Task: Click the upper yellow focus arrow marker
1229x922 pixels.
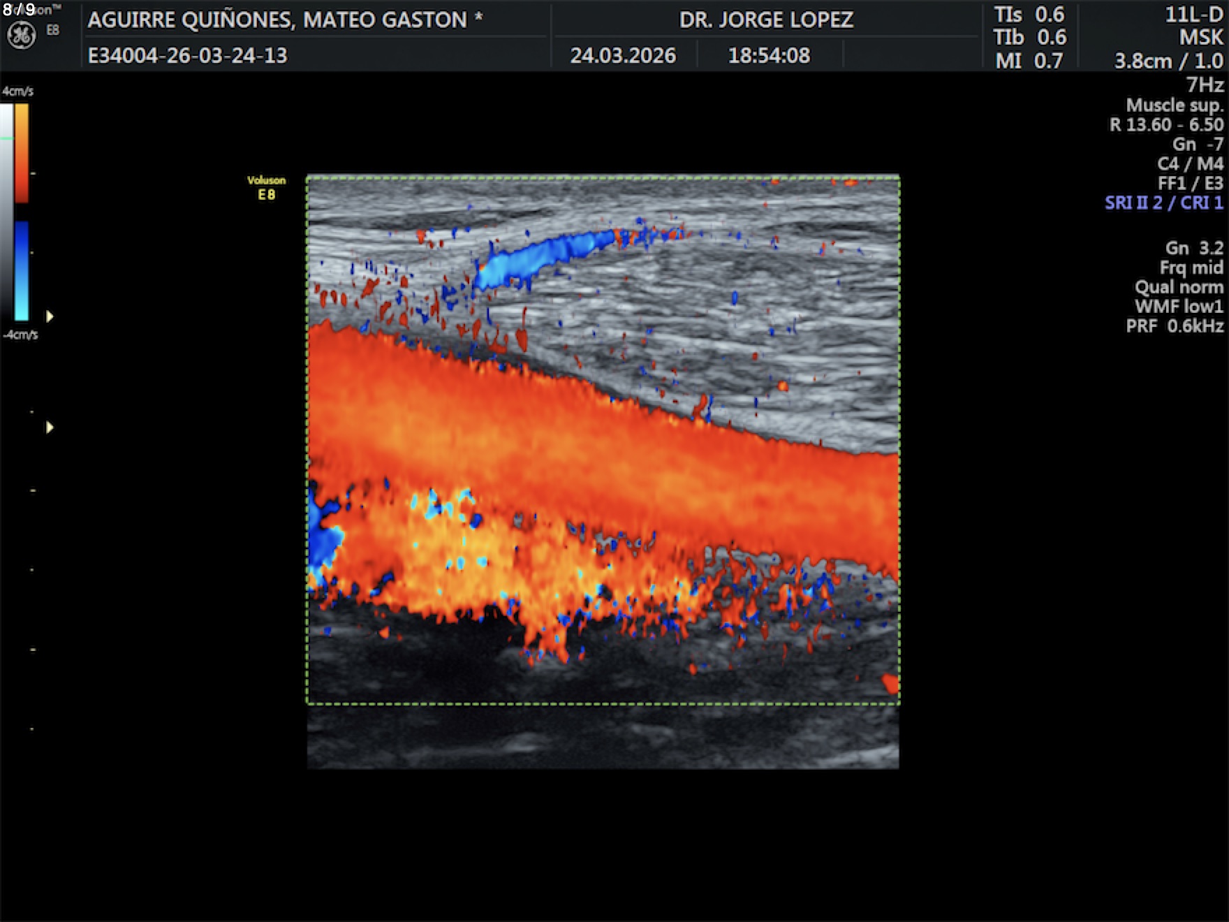Action: point(50,316)
